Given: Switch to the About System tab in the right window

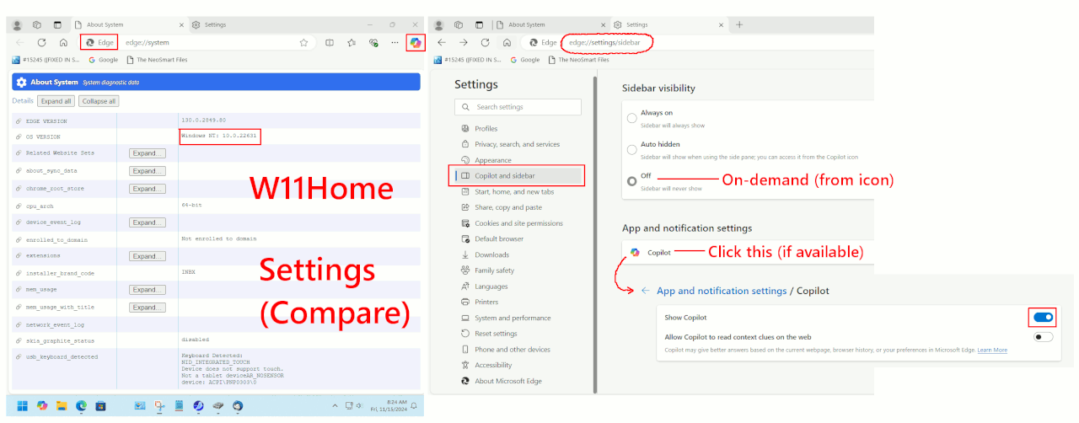Looking at the screenshot, I should pos(550,25).
